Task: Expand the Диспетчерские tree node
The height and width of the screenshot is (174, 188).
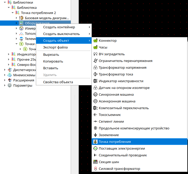Action: coord(5,70)
